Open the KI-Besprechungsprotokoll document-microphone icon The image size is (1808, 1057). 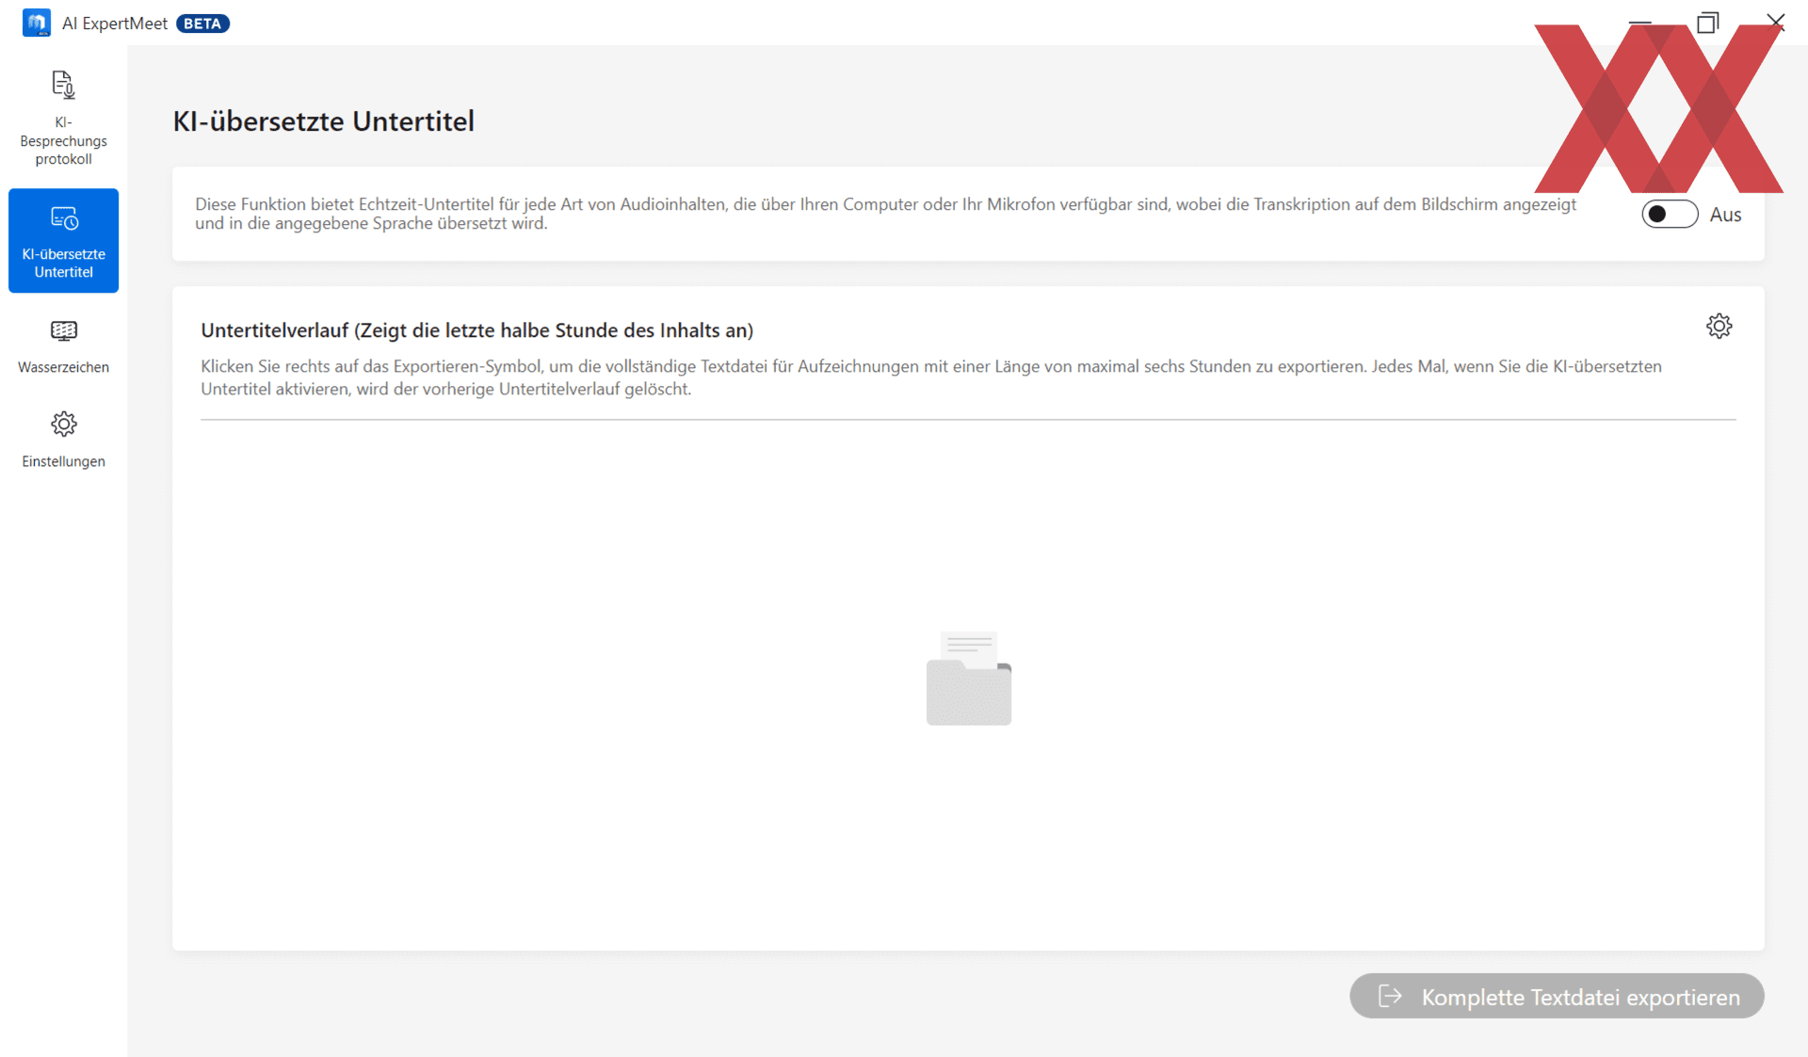(63, 86)
